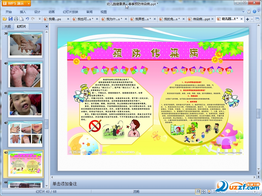The width and height of the screenshot is (262, 196).
Task: Save the presentation with the floppy icon
Action: pos(10,19)
